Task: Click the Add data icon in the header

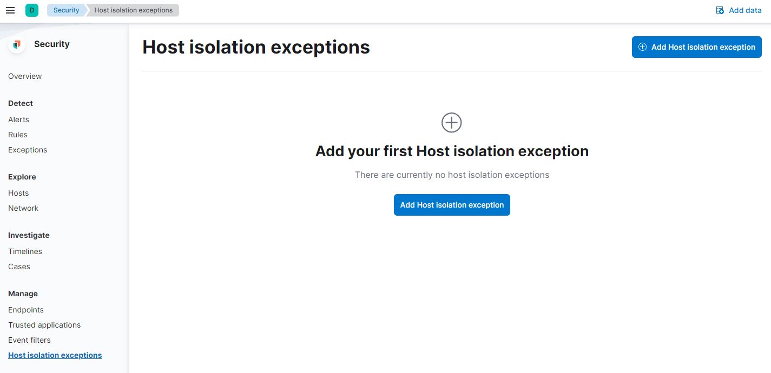Action: click(720, 10)
